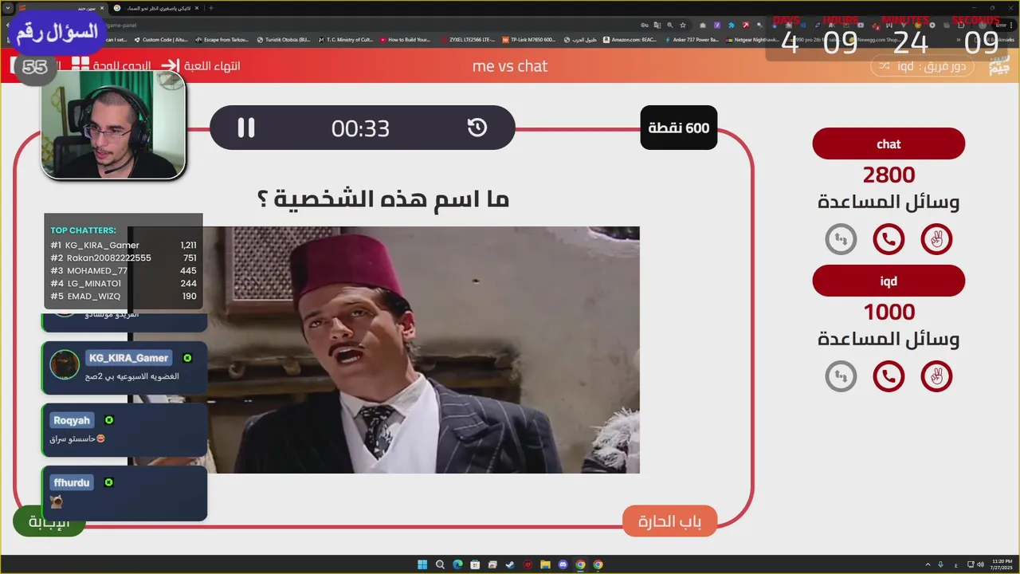Open the Turistik Otobüs bookmark
1020x574 pixels.
[283, 39]
